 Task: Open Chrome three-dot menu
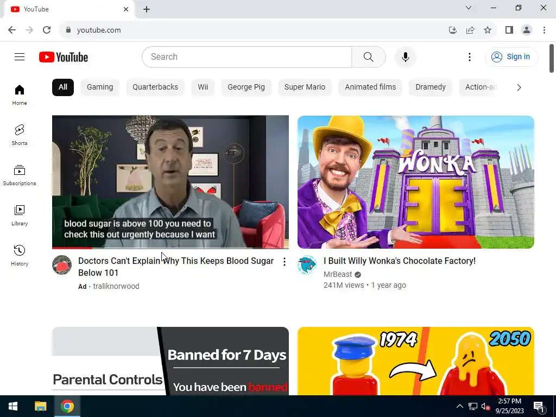544,30
